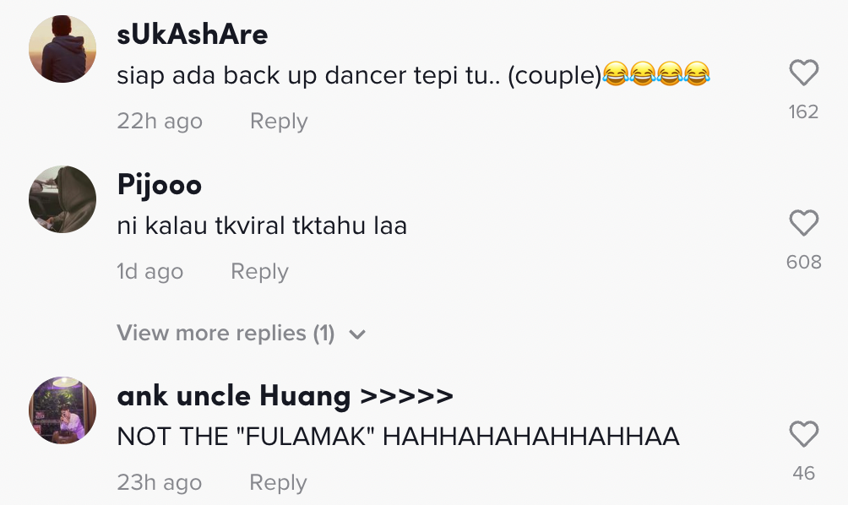Screen dimensions: 848x505
Task: Click the chevron next to View more replies
Action: [357, 334]
